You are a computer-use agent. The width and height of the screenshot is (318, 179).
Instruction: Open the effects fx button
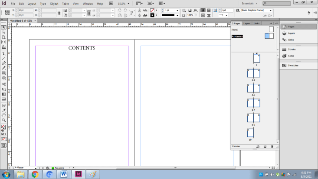tap(195, 10)
